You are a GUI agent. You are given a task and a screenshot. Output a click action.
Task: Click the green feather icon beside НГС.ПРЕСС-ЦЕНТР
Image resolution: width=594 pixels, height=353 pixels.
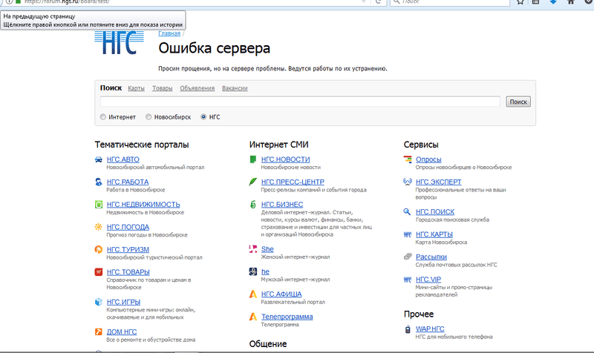click(253, 182)
